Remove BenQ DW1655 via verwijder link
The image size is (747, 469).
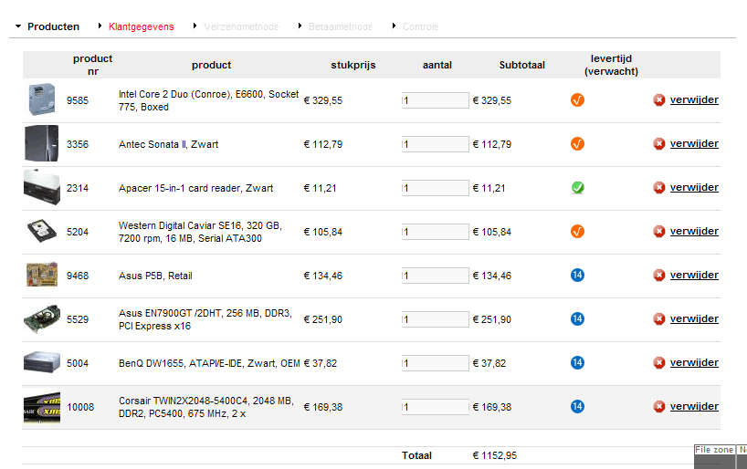[694, 363]
